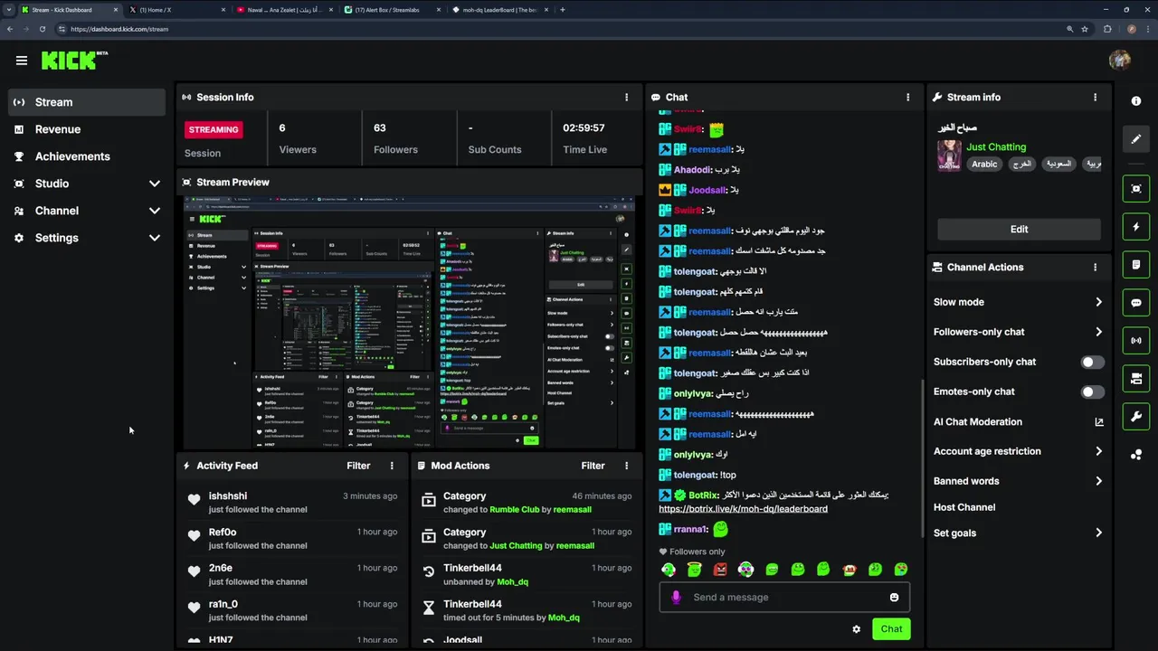This screenshot has height=651, width=1158.
Task: Open Chat panel three-dot options menu
Action: [x=907, y=97]
